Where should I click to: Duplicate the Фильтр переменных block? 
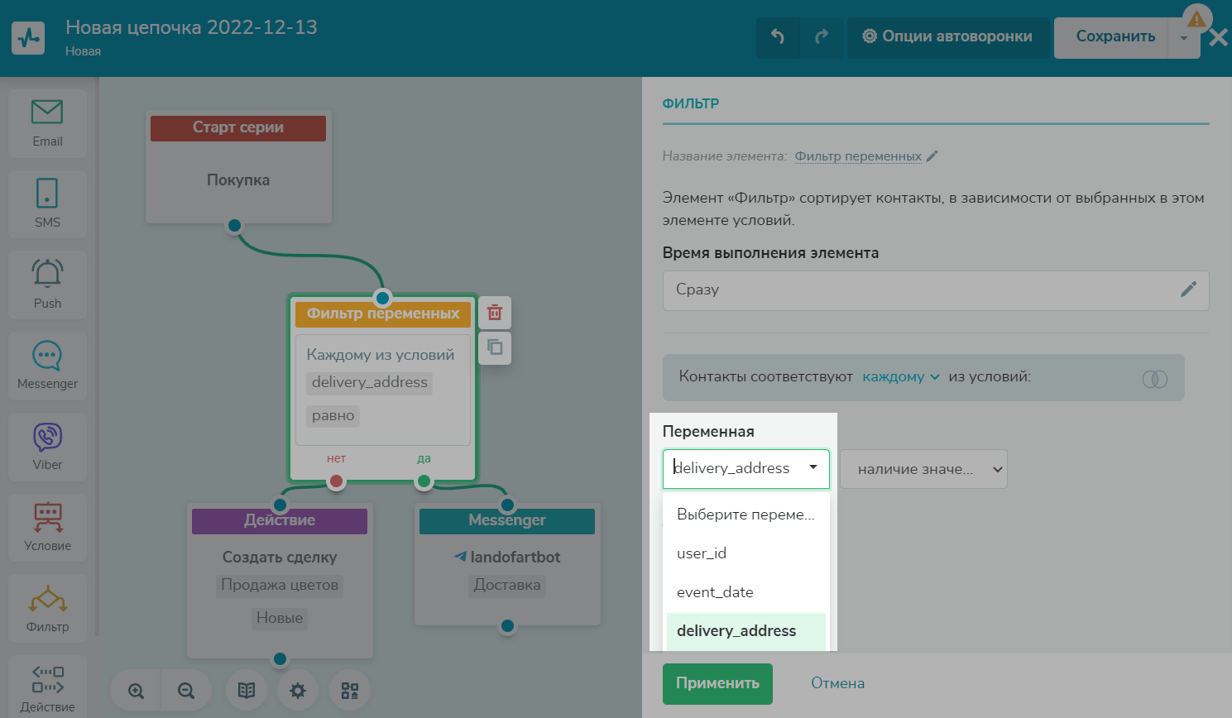click(x=495, y=348)
